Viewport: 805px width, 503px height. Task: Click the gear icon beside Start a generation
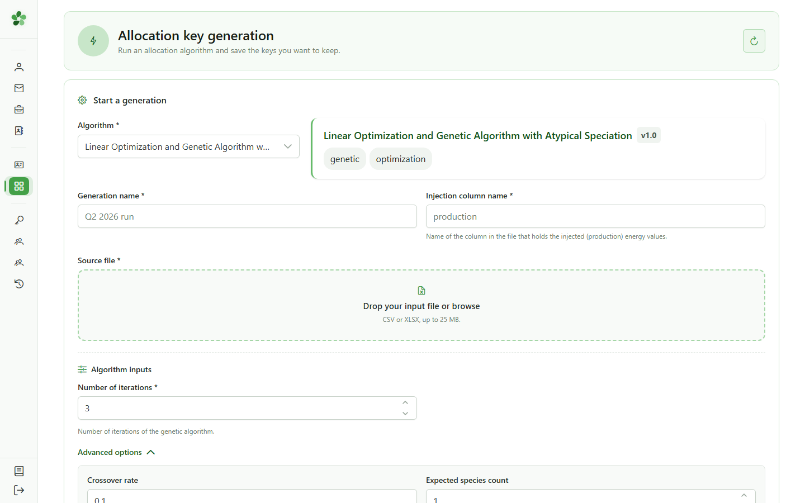[82, 100]
